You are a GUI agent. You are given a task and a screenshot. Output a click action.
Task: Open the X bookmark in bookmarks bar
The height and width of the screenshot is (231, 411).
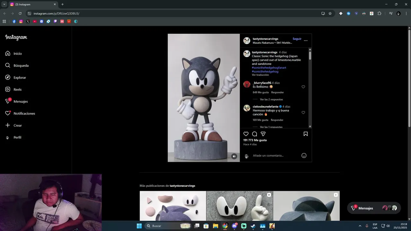pyautogui.click(x=28, y=21)
